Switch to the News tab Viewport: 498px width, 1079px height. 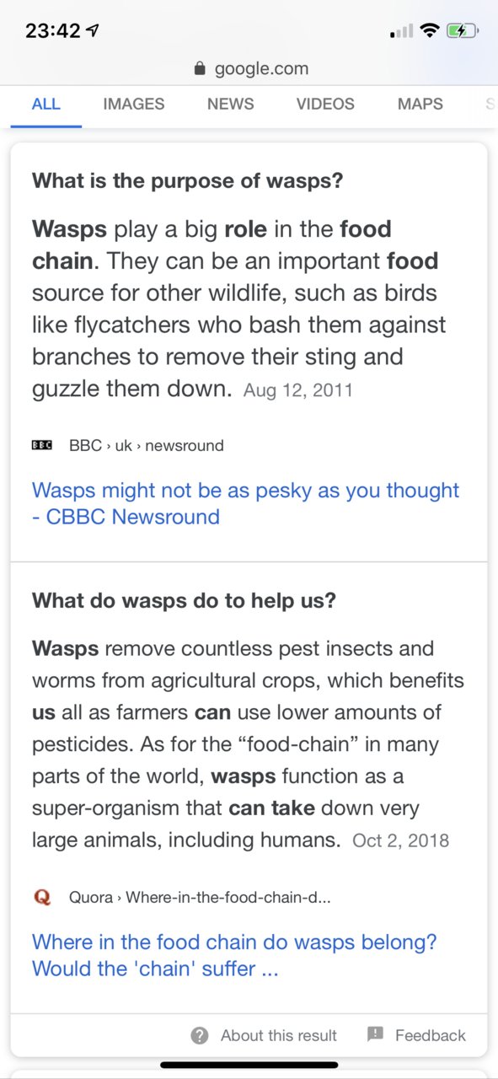tap(230, 104)
